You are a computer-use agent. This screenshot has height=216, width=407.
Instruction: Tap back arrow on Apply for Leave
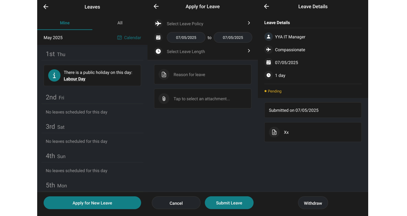(x=156, y=6)
